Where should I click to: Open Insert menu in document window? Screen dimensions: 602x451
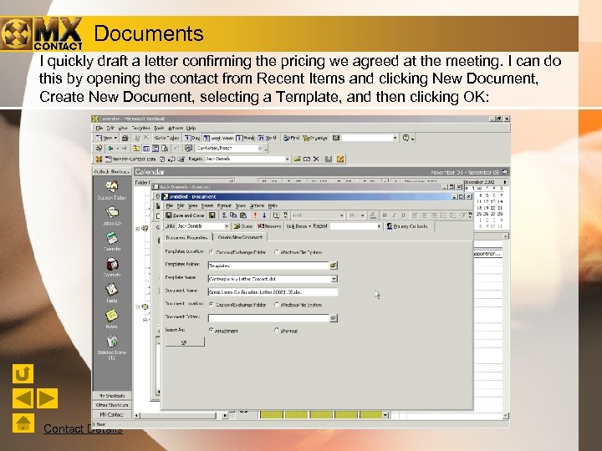click(207, 206)
